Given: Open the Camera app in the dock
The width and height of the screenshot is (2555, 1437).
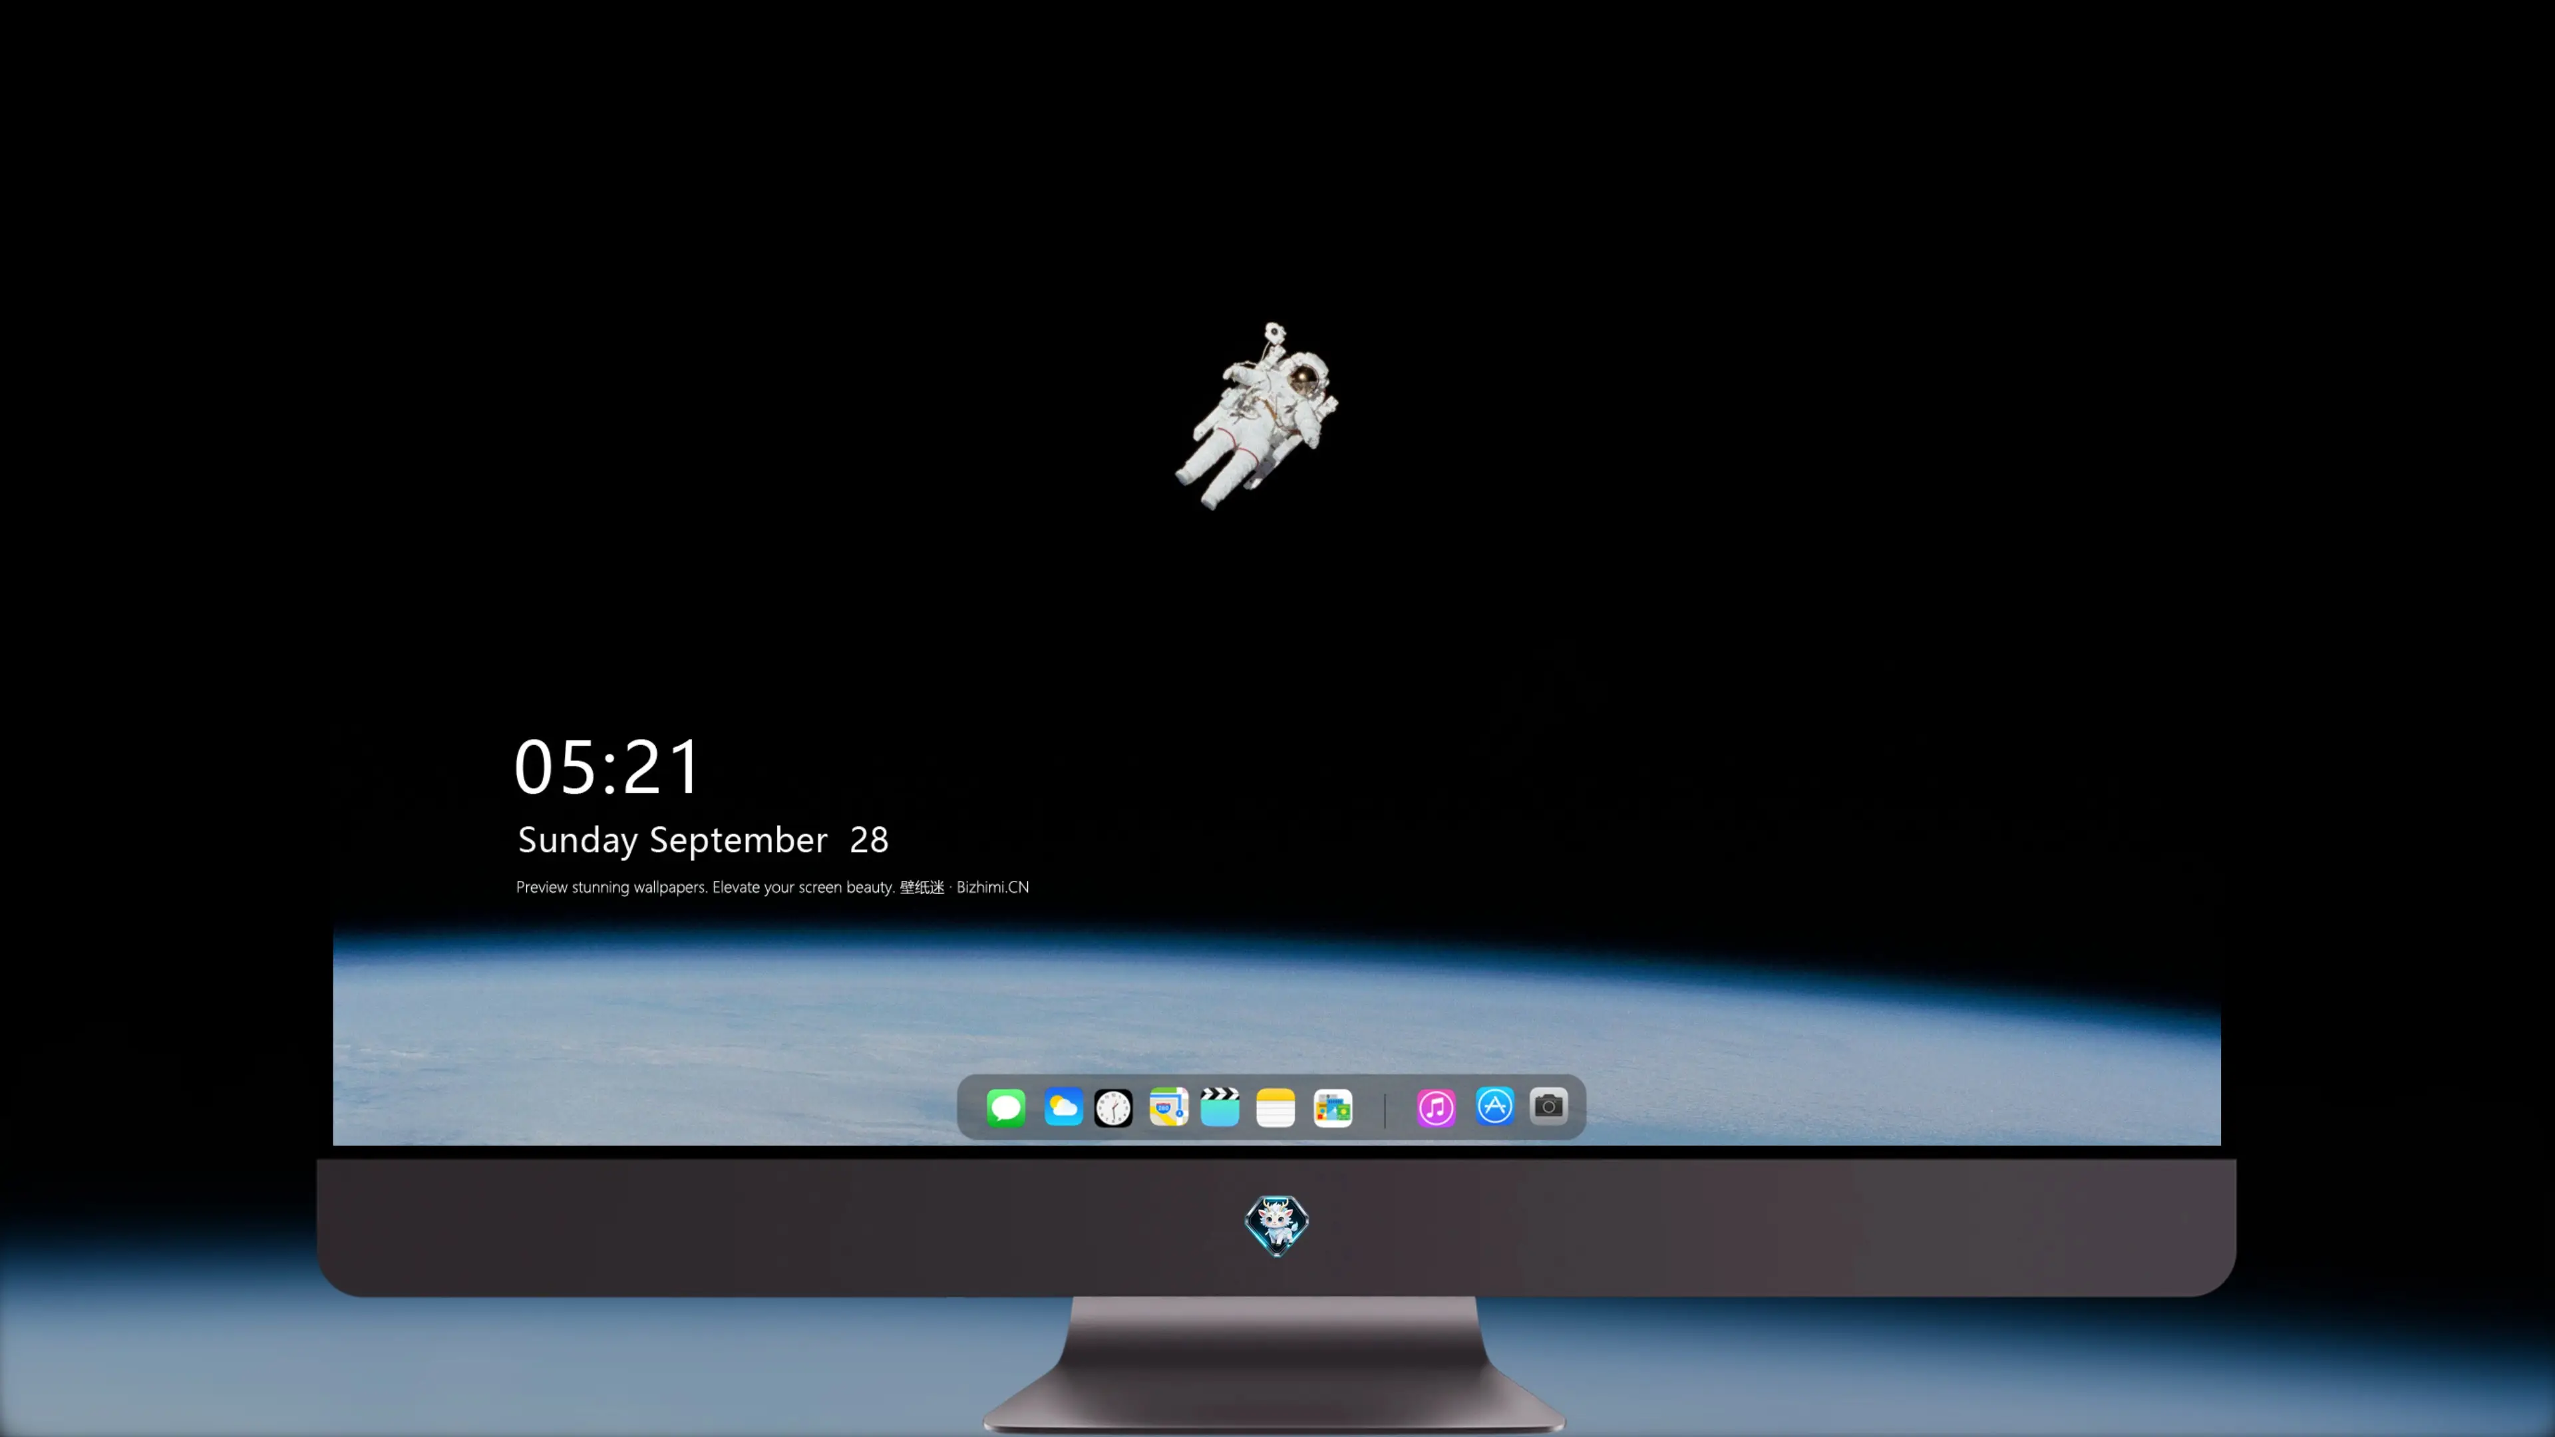Looking at the screenshot, I should pos(1548,1106).
